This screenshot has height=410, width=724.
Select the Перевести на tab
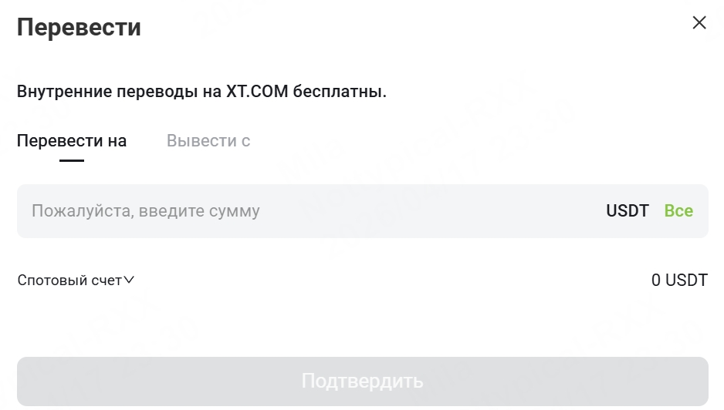[x=72, y=141]
